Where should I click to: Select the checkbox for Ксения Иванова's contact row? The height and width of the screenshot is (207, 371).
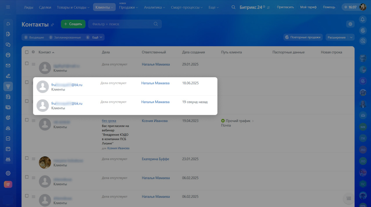[x=27, y=120]
